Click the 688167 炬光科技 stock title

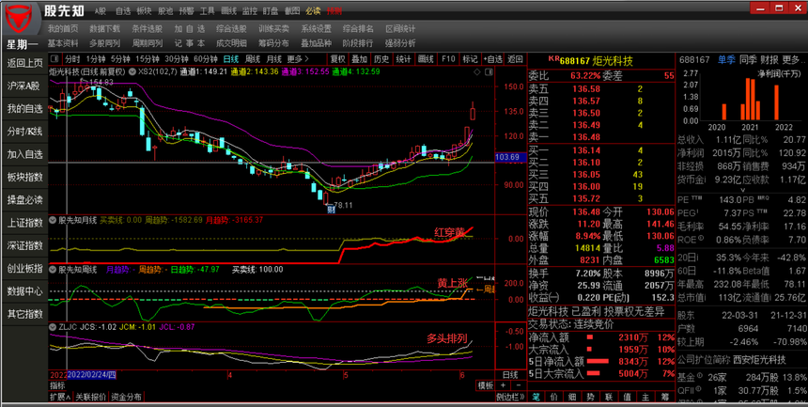point(597,61)
